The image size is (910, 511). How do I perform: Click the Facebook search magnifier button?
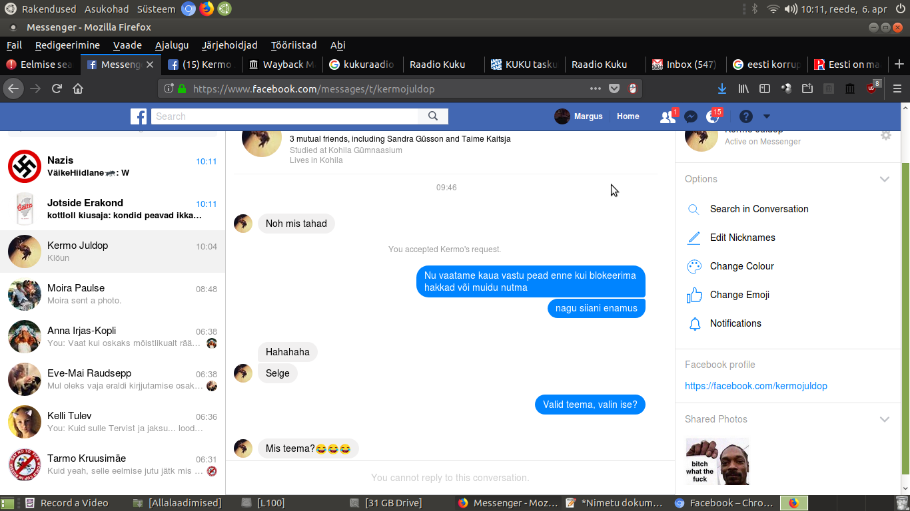[433, 116]
